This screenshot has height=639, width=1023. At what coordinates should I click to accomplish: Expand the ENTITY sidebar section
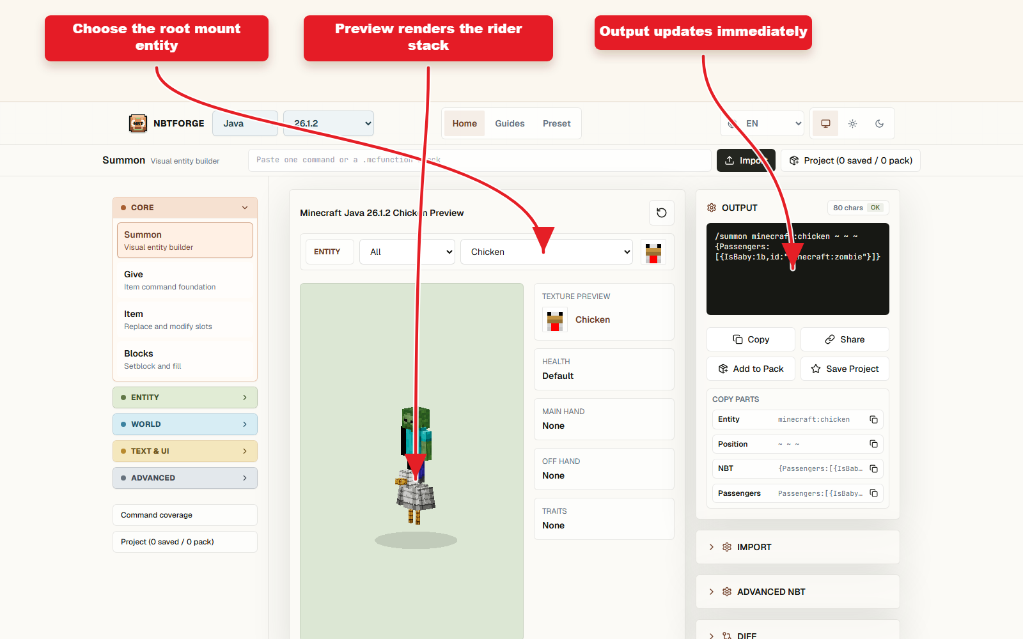185,397
